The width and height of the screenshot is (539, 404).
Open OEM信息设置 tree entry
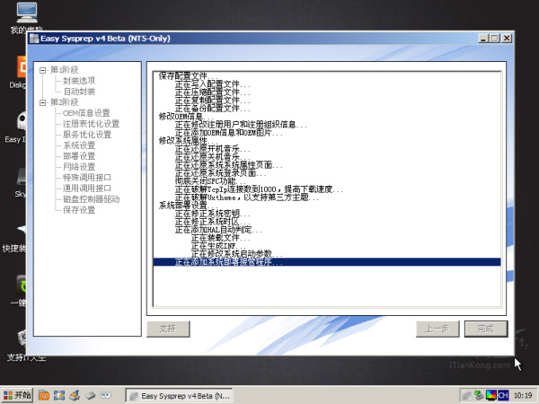tap(86, 113)
